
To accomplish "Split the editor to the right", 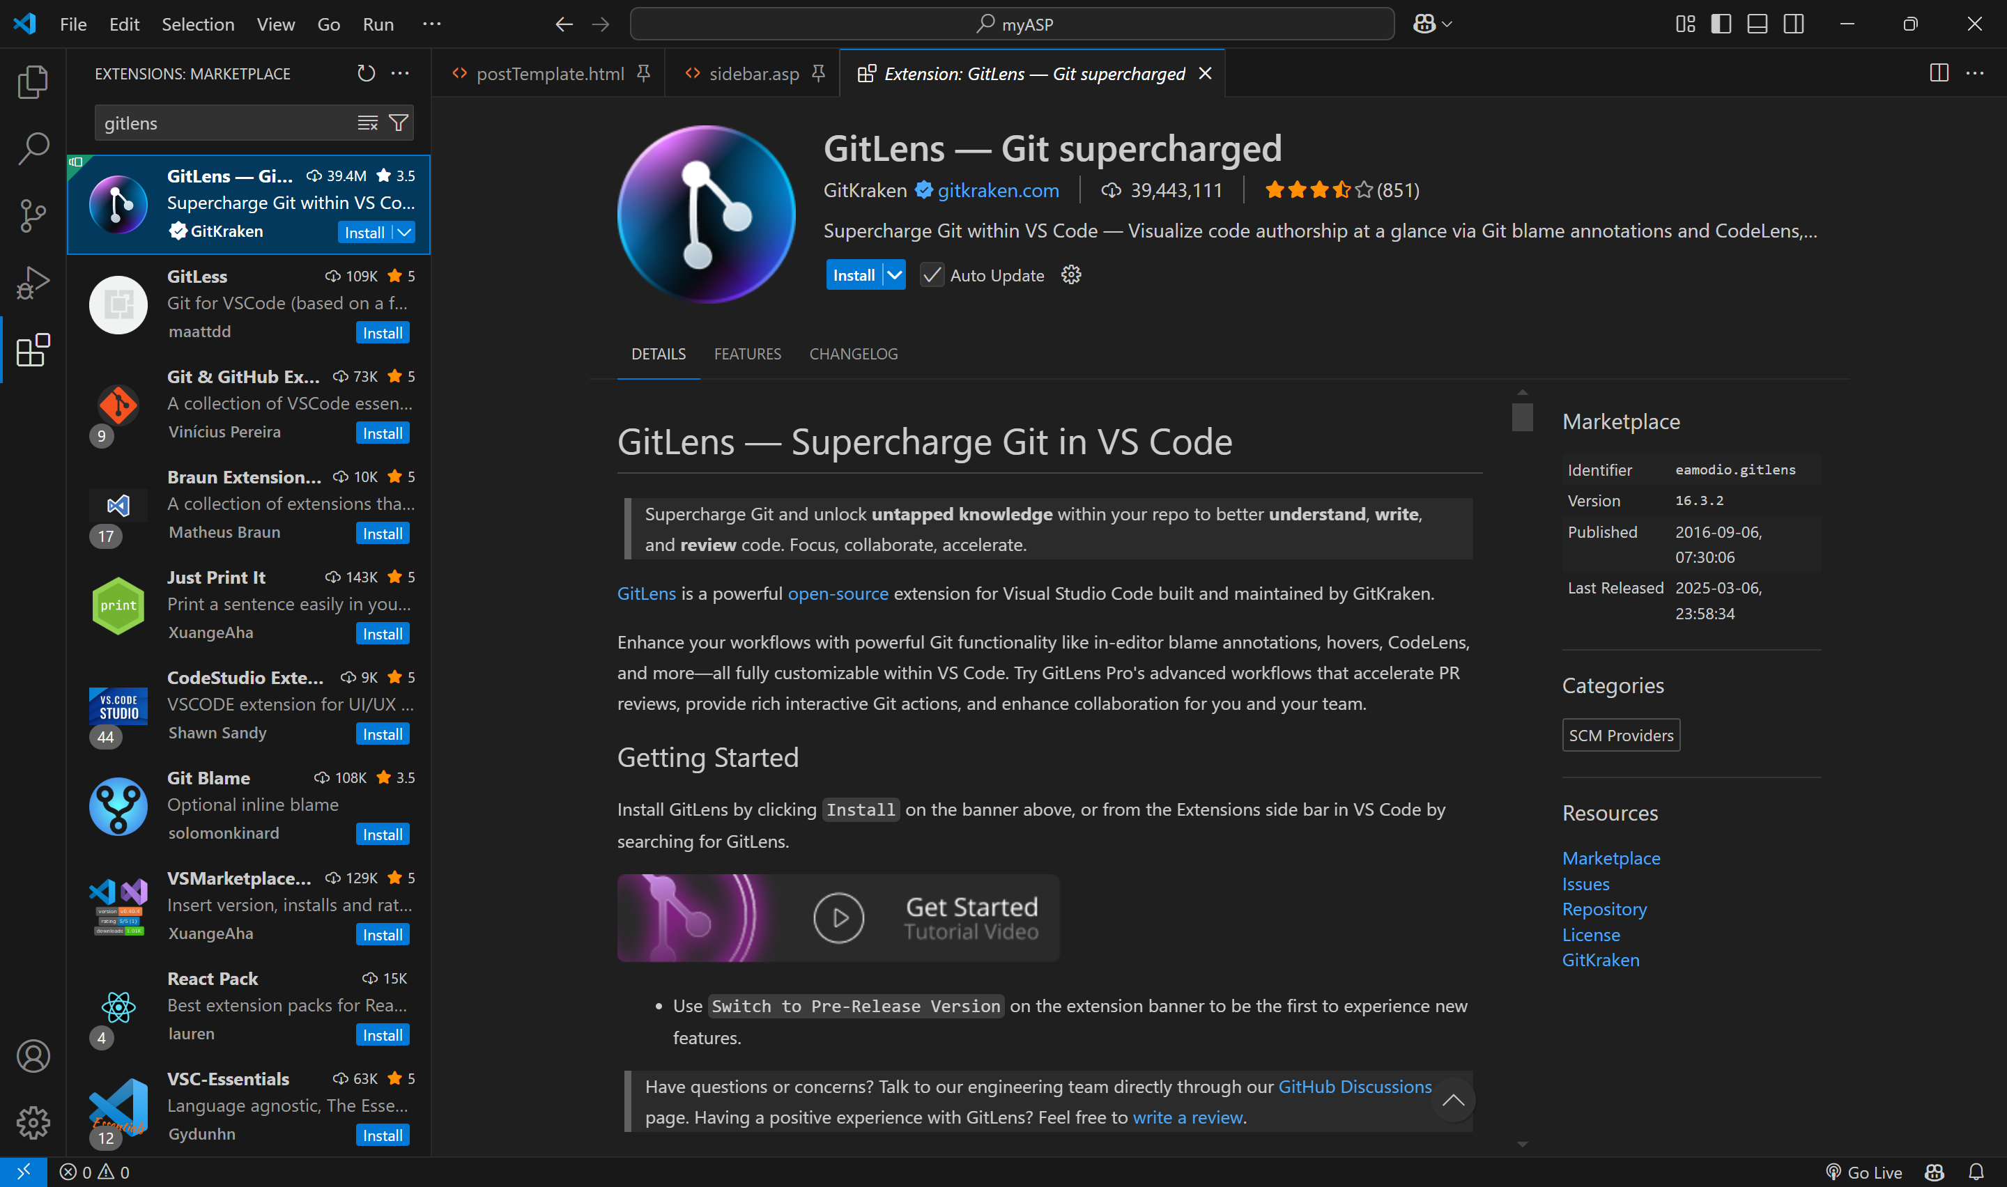I will (1939, 72).
